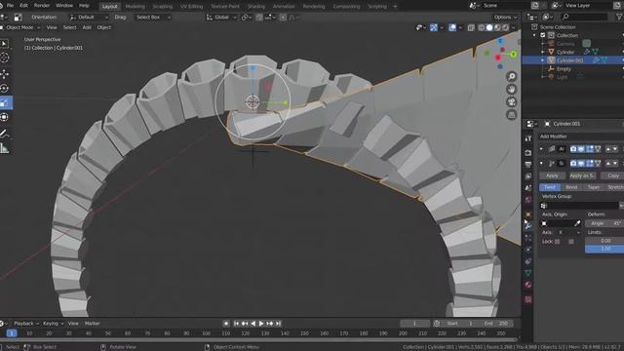Click the Pan view hand icon
Image resolution: width=624 pixels, height=351 pixels.
511,89
